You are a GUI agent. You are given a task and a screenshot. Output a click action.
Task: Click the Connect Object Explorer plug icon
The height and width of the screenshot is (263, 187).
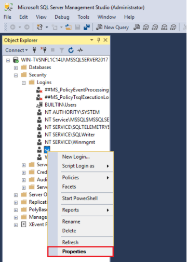(34, 50)
